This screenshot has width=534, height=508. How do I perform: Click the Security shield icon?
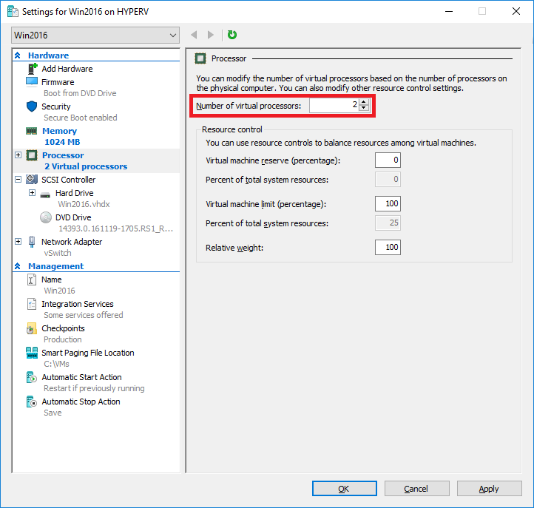(32, 106)
